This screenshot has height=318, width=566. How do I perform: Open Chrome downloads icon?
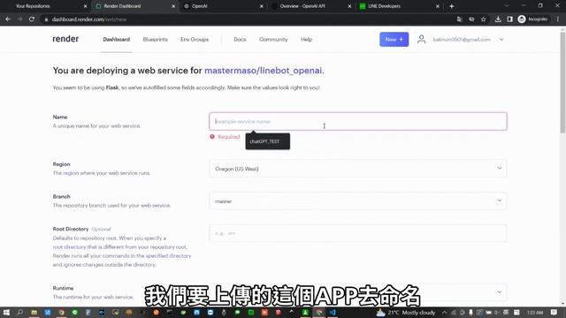(x=498, y=19)
